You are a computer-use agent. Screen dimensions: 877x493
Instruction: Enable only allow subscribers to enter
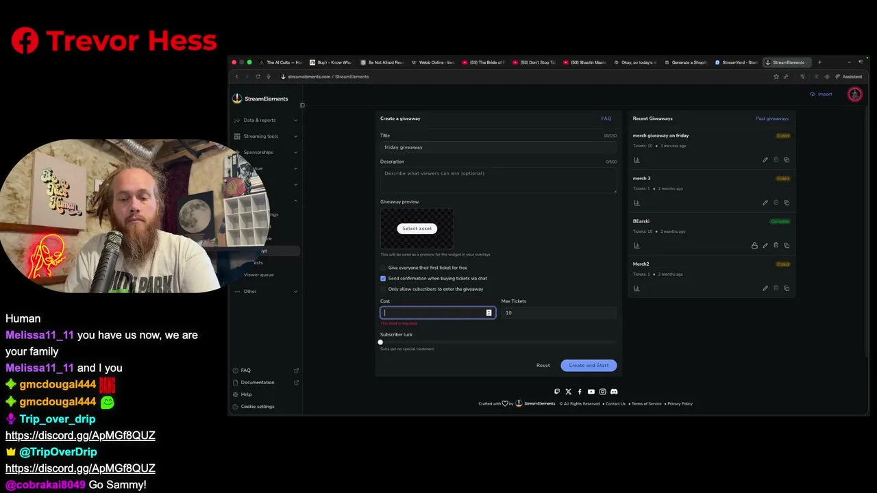pos(383,289)
